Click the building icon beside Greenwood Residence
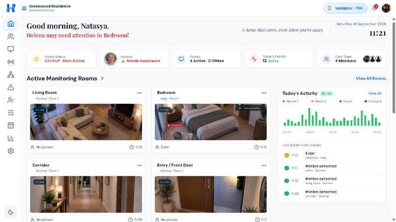Image resolution: width=396 pixels, height=222 pixels. click(24, 8)
